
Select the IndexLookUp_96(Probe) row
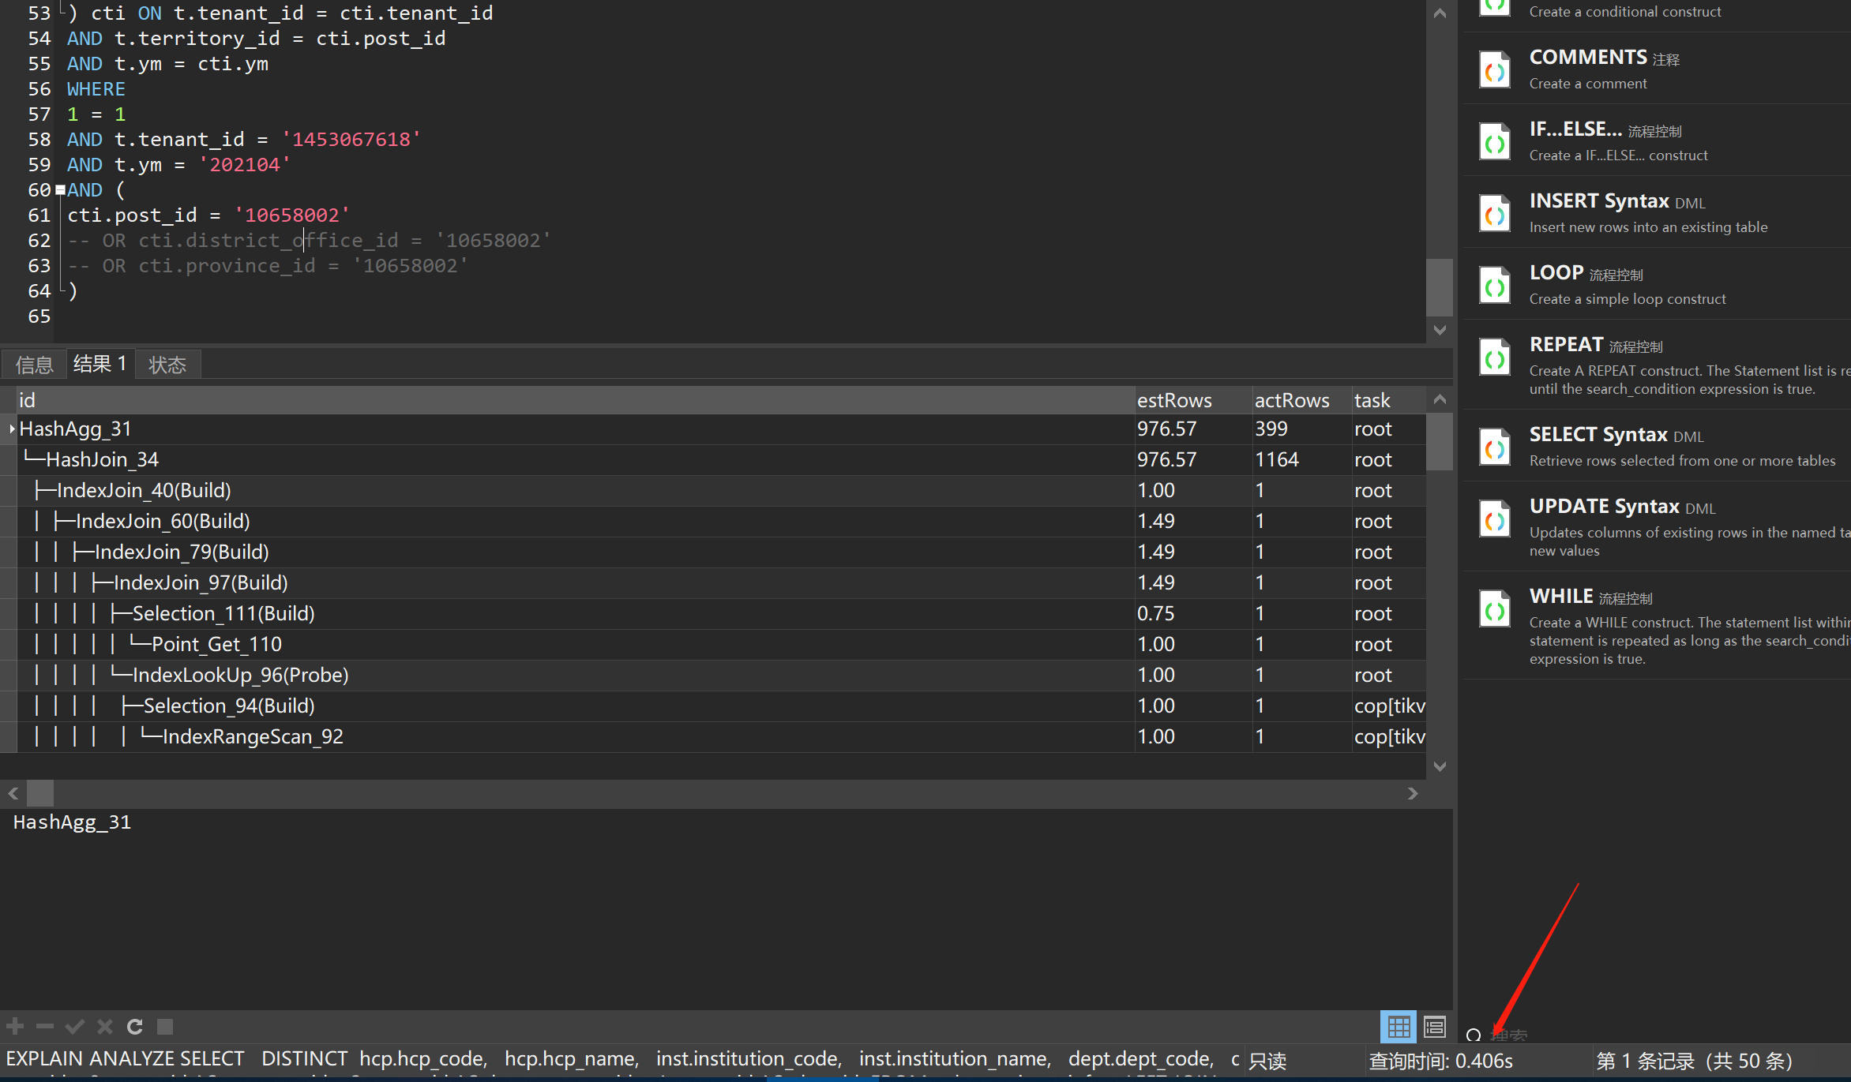tap(240, 675)
